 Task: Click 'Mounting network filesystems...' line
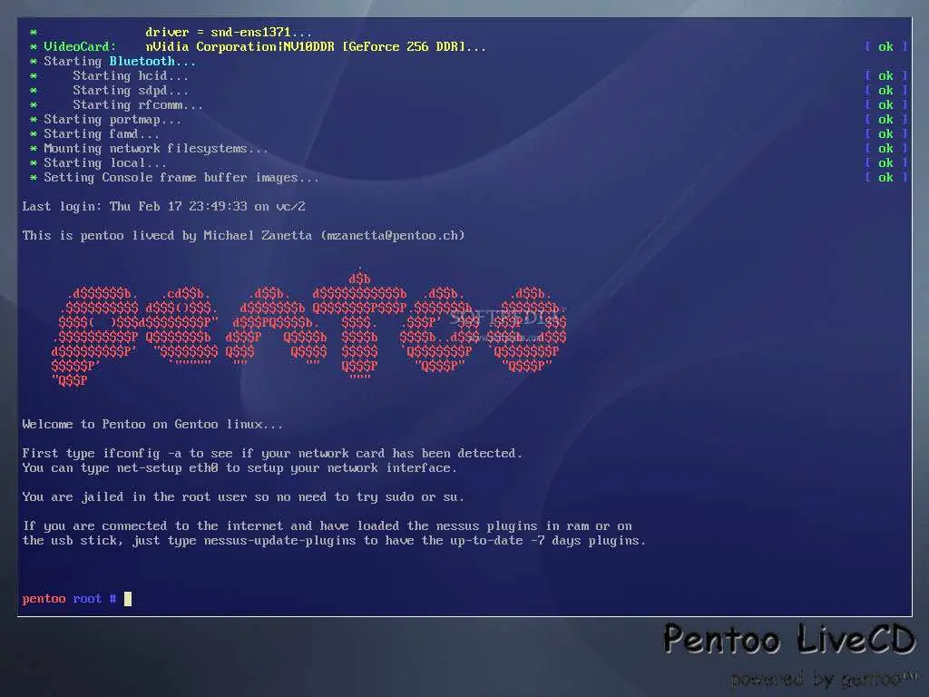(x=156, y=148)
